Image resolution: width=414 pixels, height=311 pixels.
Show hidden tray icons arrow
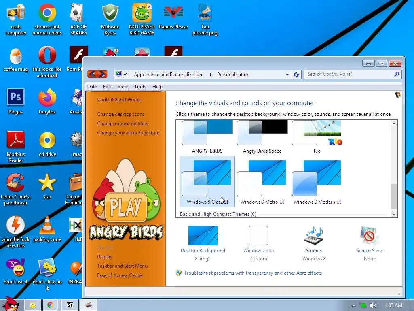tap(353, 305)
